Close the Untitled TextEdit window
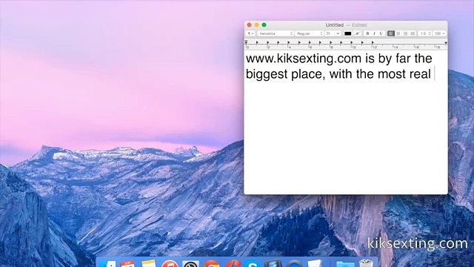The height and width of the screenshot is (267, 474). click(249, 24)
